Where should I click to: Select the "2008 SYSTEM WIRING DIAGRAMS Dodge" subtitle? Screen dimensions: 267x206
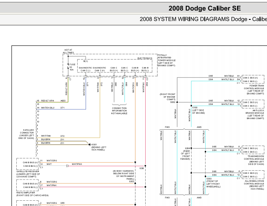[193, 19]
